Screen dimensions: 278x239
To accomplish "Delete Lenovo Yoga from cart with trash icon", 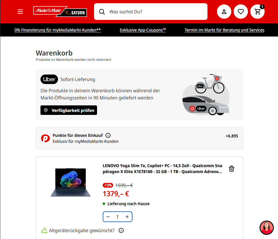I will point(232,169).
